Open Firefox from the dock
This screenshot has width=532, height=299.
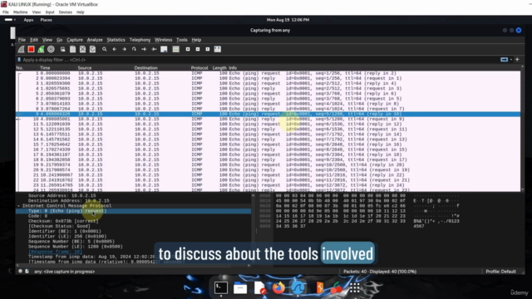pyautogui.click(x=278, y=288)
